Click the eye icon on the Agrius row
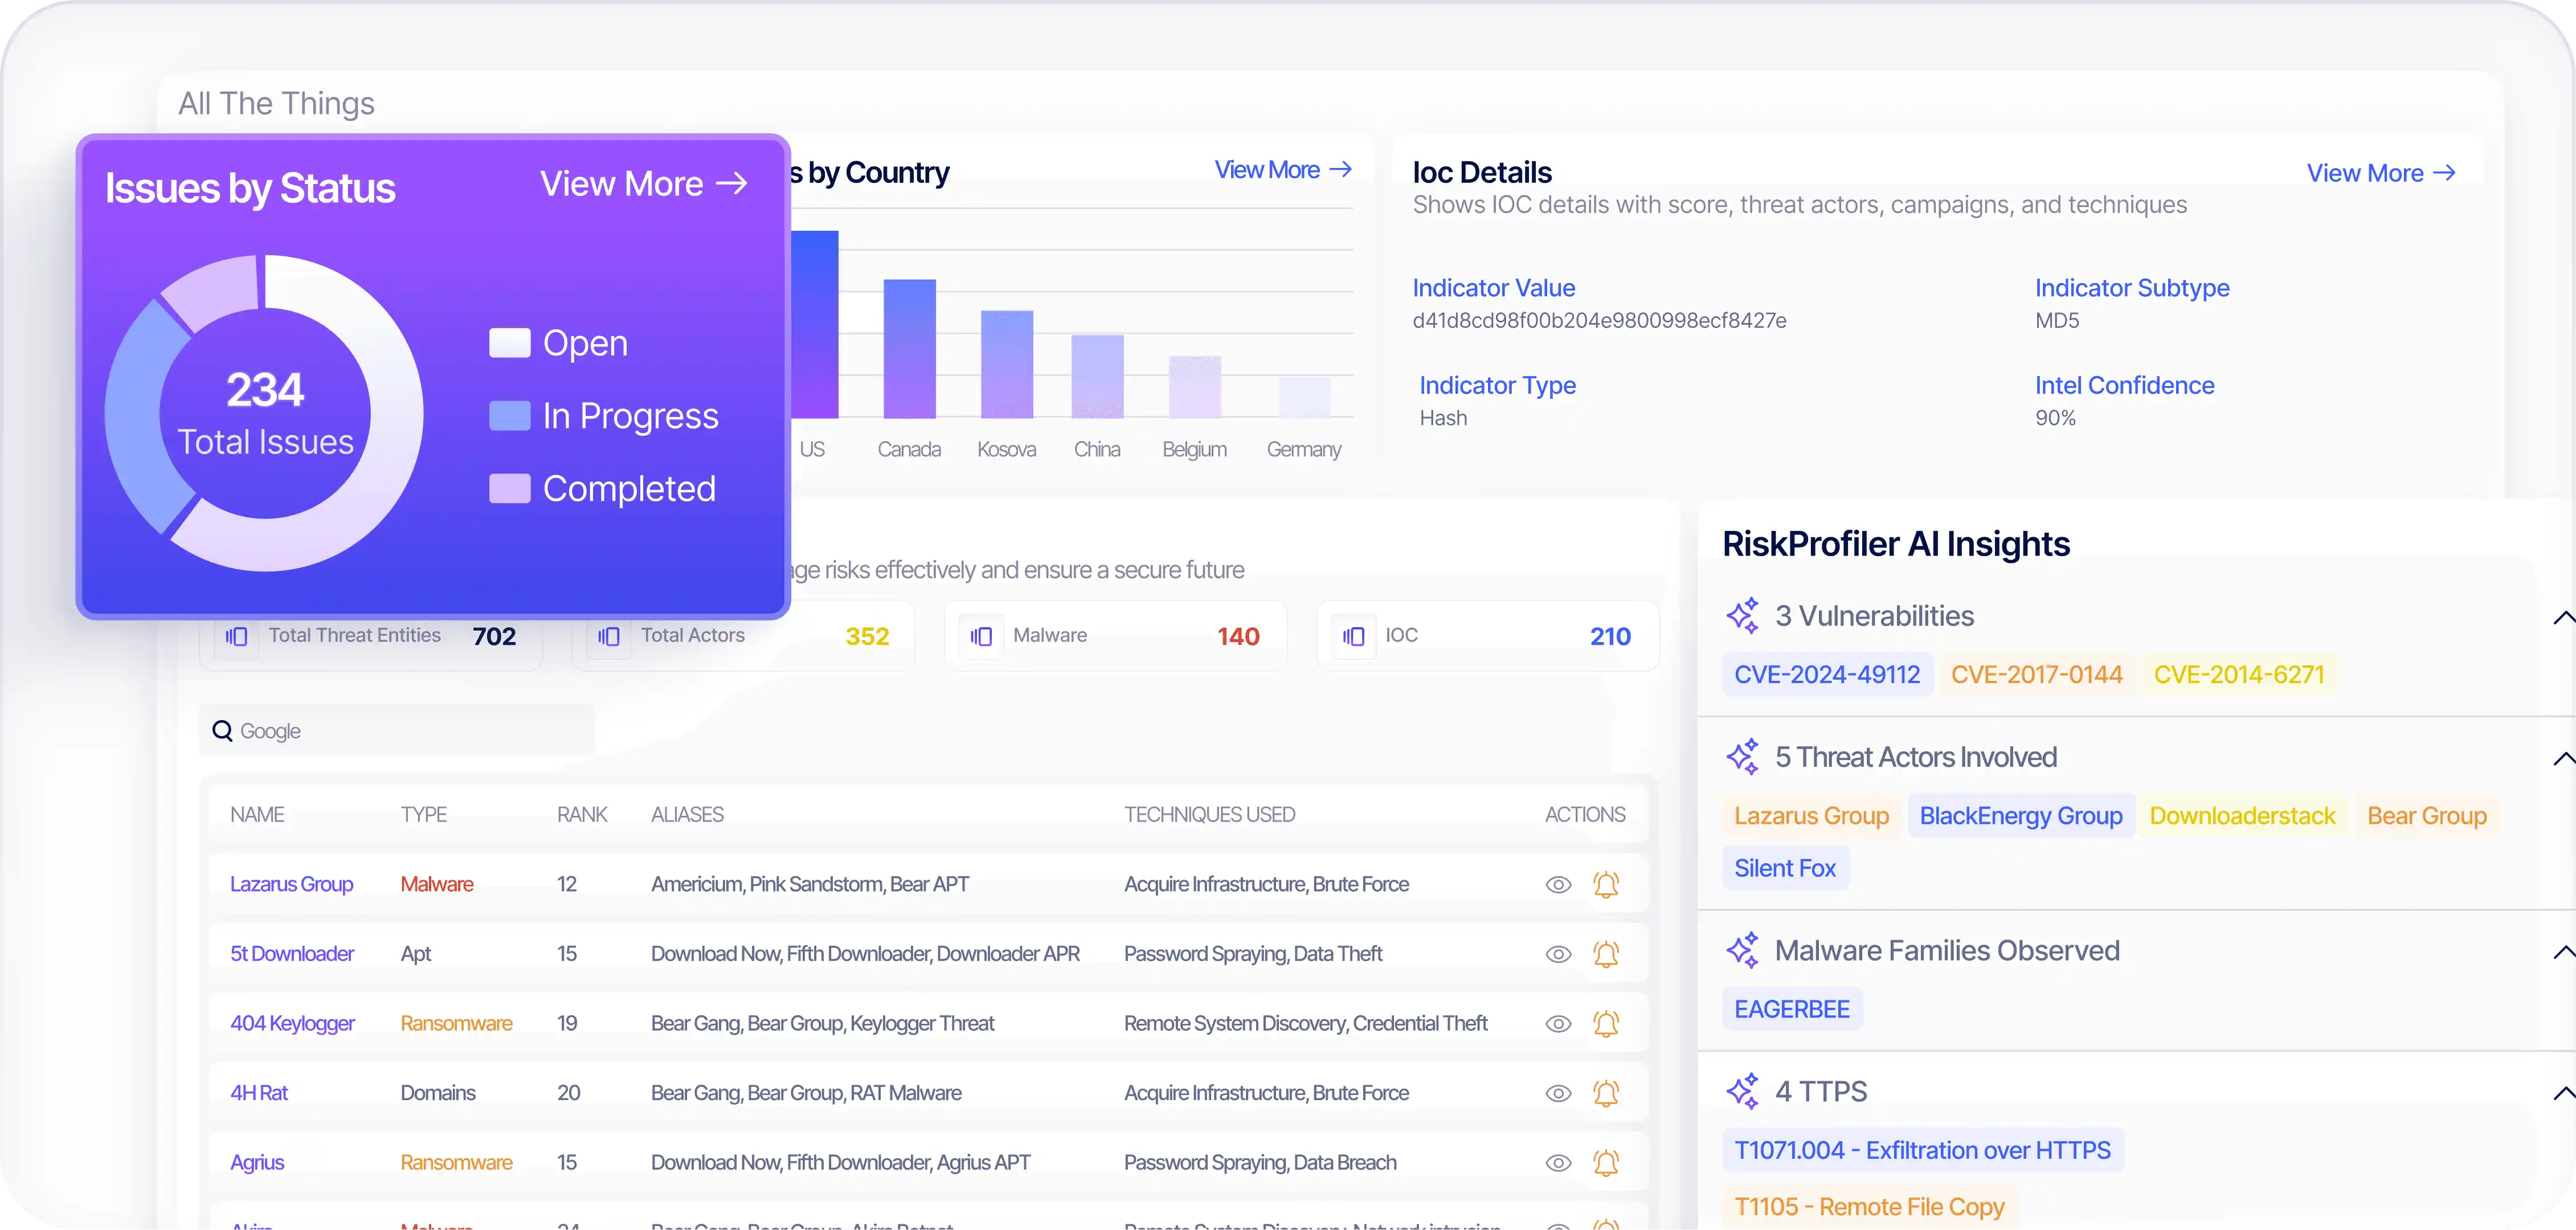2576x1230 pixels. point(1557,1162)
